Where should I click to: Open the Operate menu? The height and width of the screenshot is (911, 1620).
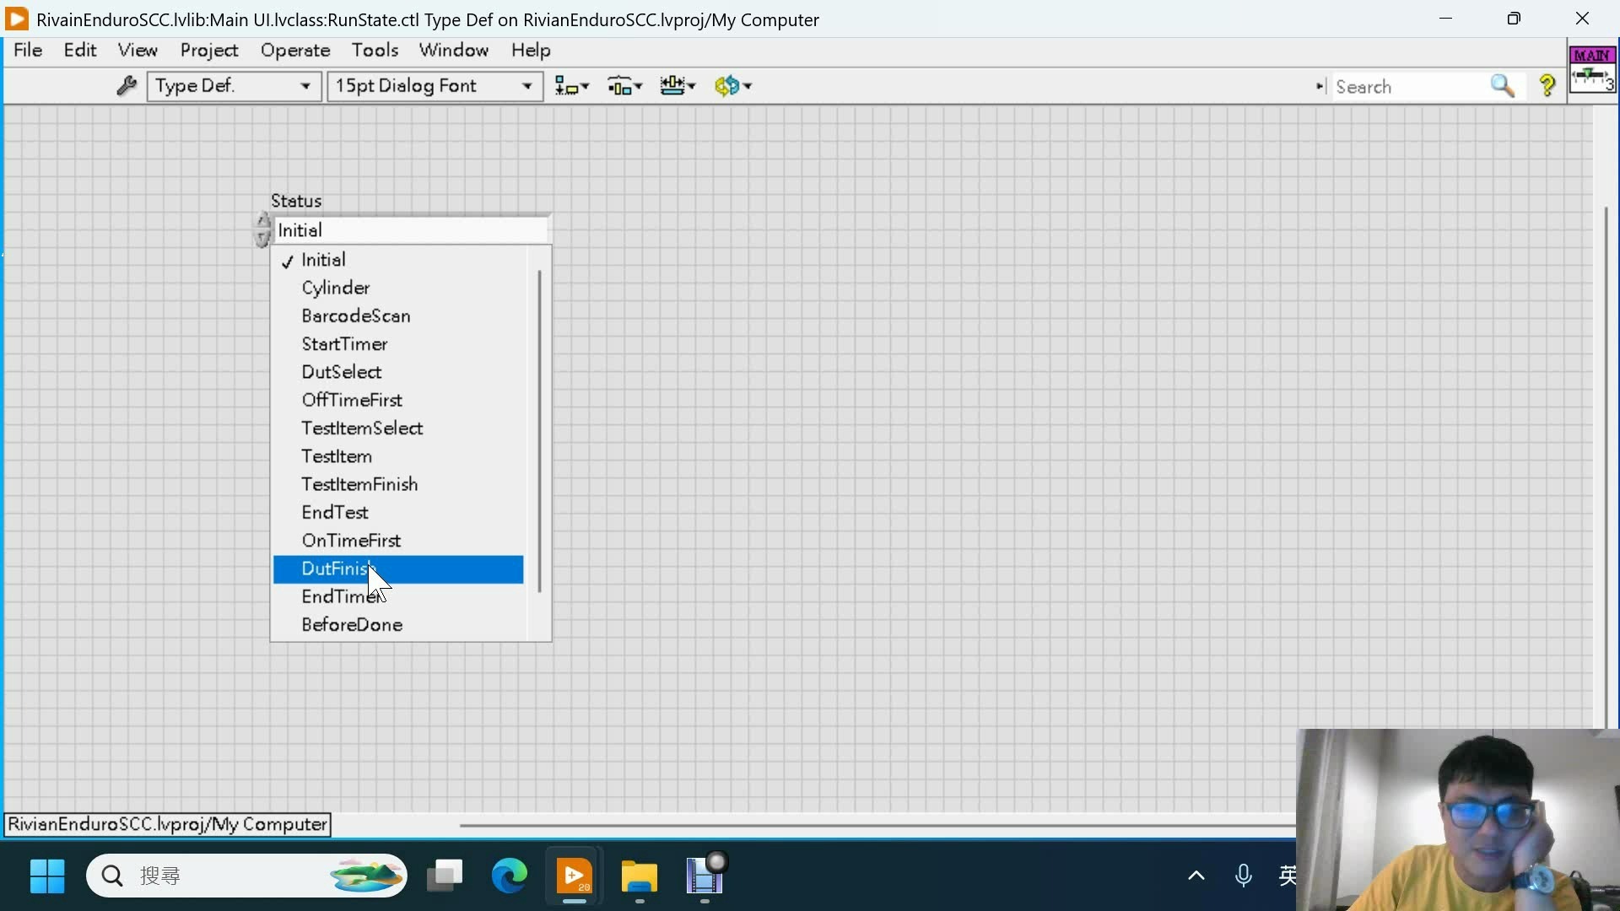pyautogui.click(x=295, y=51)
